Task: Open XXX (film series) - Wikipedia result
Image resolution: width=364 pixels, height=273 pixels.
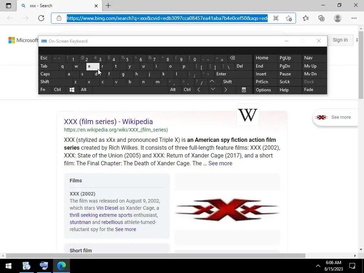Action: click(108, 122)
